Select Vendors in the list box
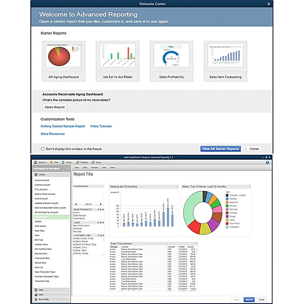 click(x=39, y=222)
